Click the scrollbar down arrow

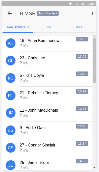[x=94, y=168]
